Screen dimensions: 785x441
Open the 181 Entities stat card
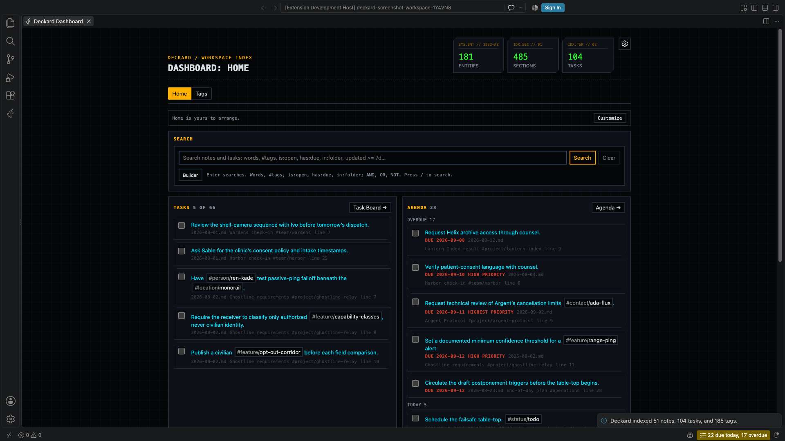478,56
